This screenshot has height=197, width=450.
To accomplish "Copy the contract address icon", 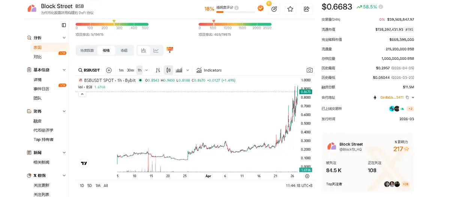I will (x=407, y=97).
